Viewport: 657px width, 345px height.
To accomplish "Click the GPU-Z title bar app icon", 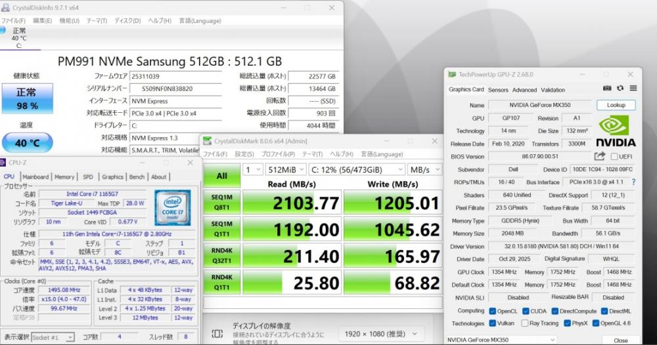I will pos(452,74).
